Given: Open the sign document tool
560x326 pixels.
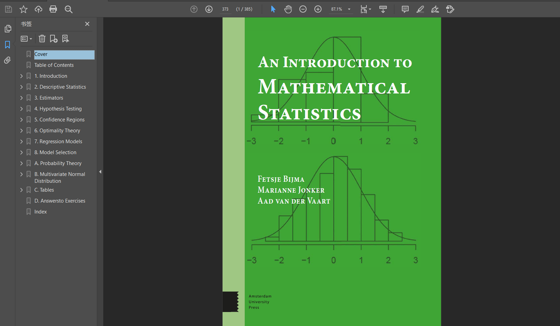Looking at the screenshot, I should (435, 9).
